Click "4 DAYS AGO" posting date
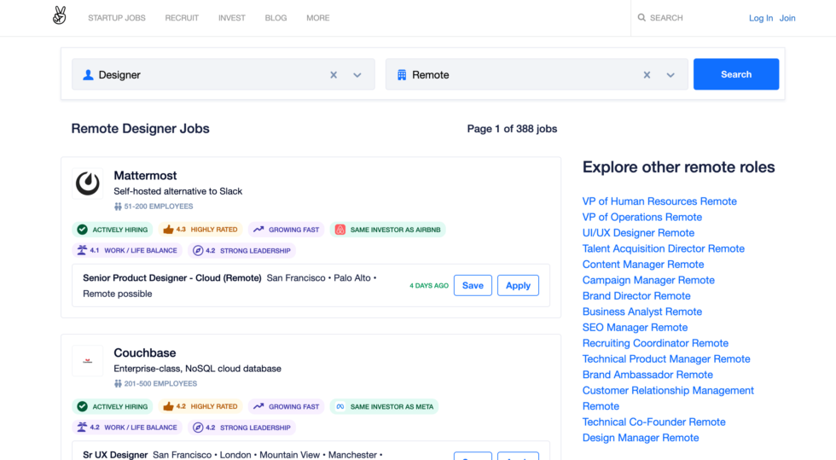Image resolution: width=836 pixels, height=460 pixels. (429, 286)
